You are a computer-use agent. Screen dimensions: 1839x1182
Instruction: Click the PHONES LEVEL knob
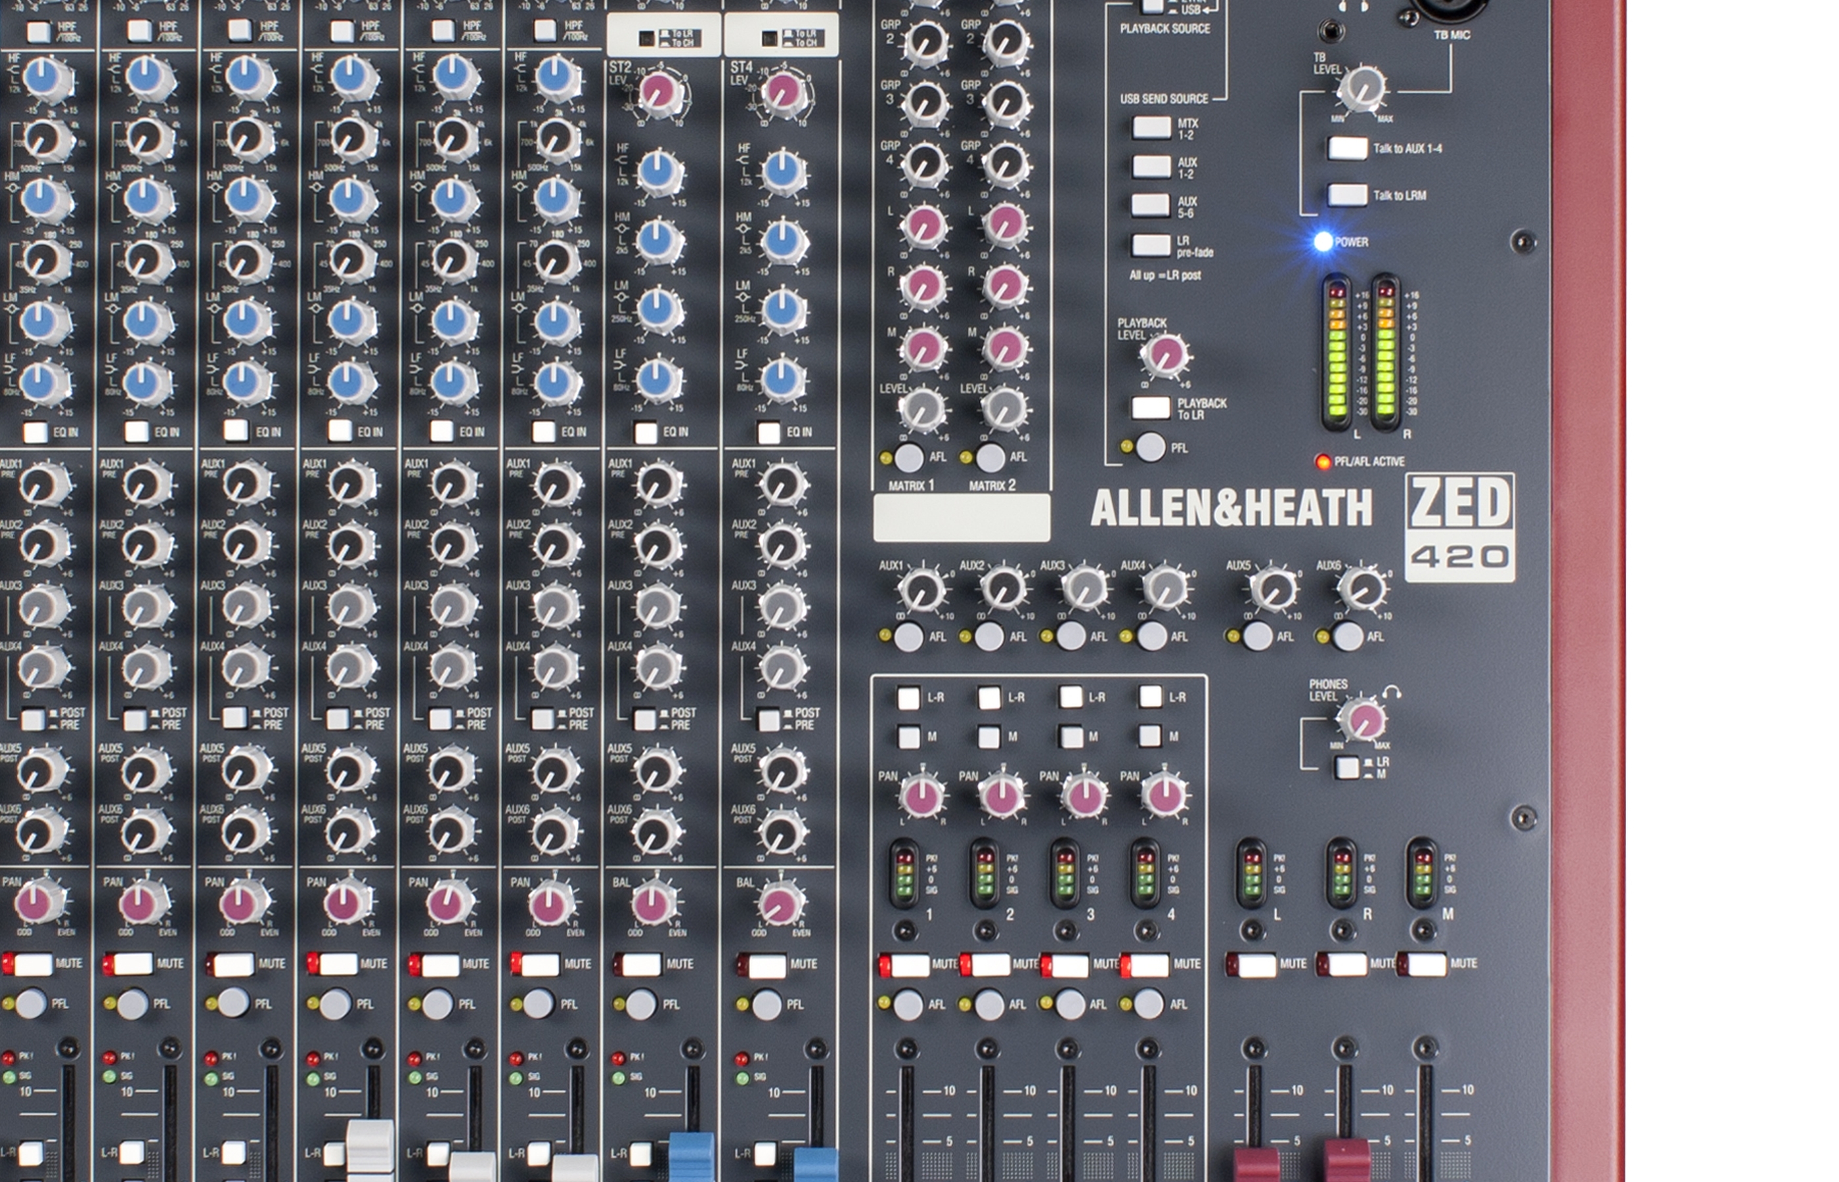[x=1364, y=720]
